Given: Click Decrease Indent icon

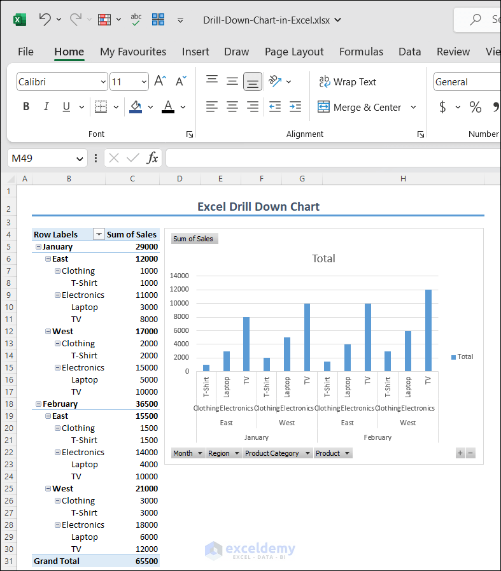Looking at the screenshot, I should tap(275, 107).
